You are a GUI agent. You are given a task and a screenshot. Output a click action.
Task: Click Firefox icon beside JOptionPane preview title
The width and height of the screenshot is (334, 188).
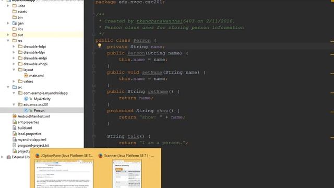point(37,156)
